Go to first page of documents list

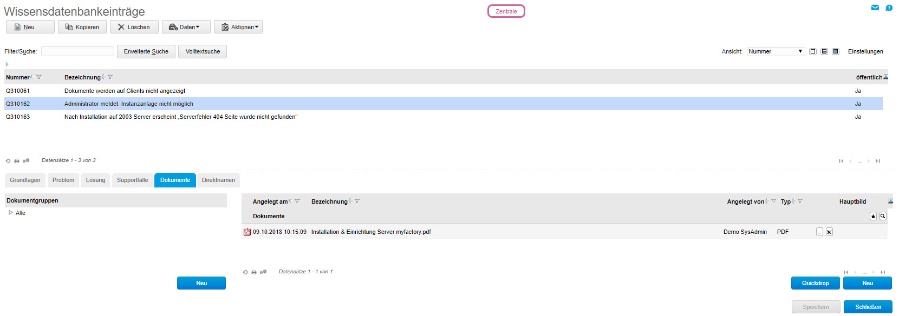click(x=846, y=272)
